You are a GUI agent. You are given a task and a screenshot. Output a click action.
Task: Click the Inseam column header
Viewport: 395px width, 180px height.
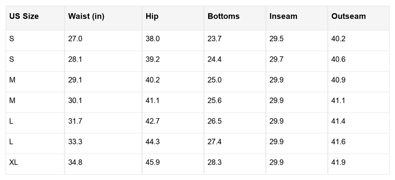[283, 16]
